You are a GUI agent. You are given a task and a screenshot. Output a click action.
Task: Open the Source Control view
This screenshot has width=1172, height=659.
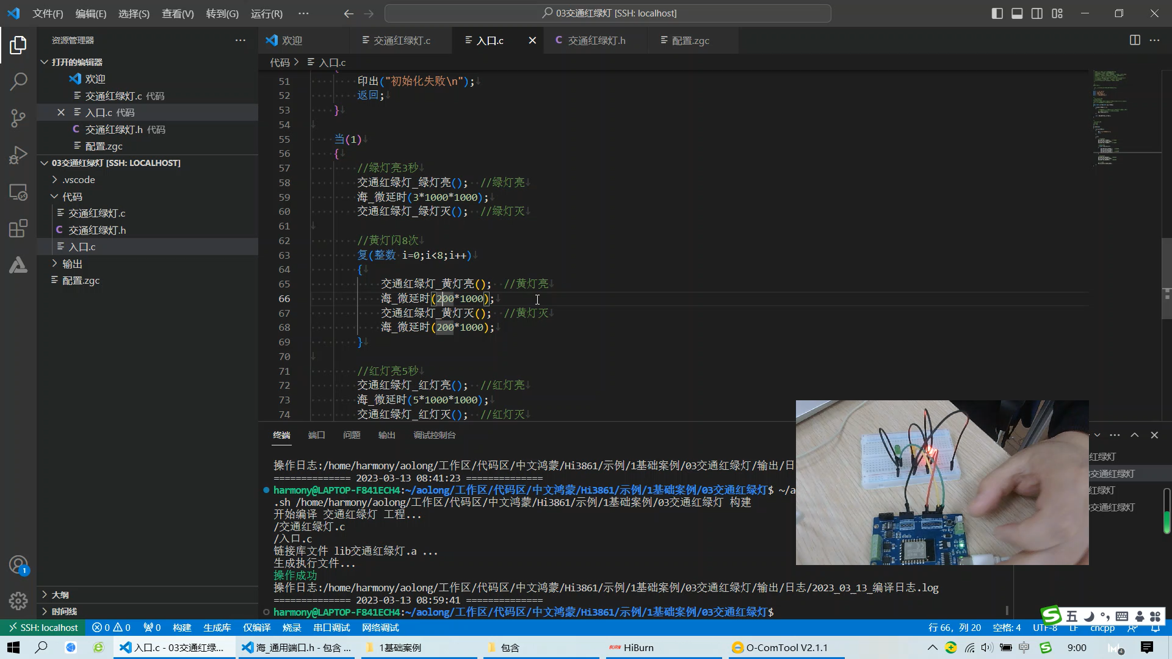tap(18, 118)
